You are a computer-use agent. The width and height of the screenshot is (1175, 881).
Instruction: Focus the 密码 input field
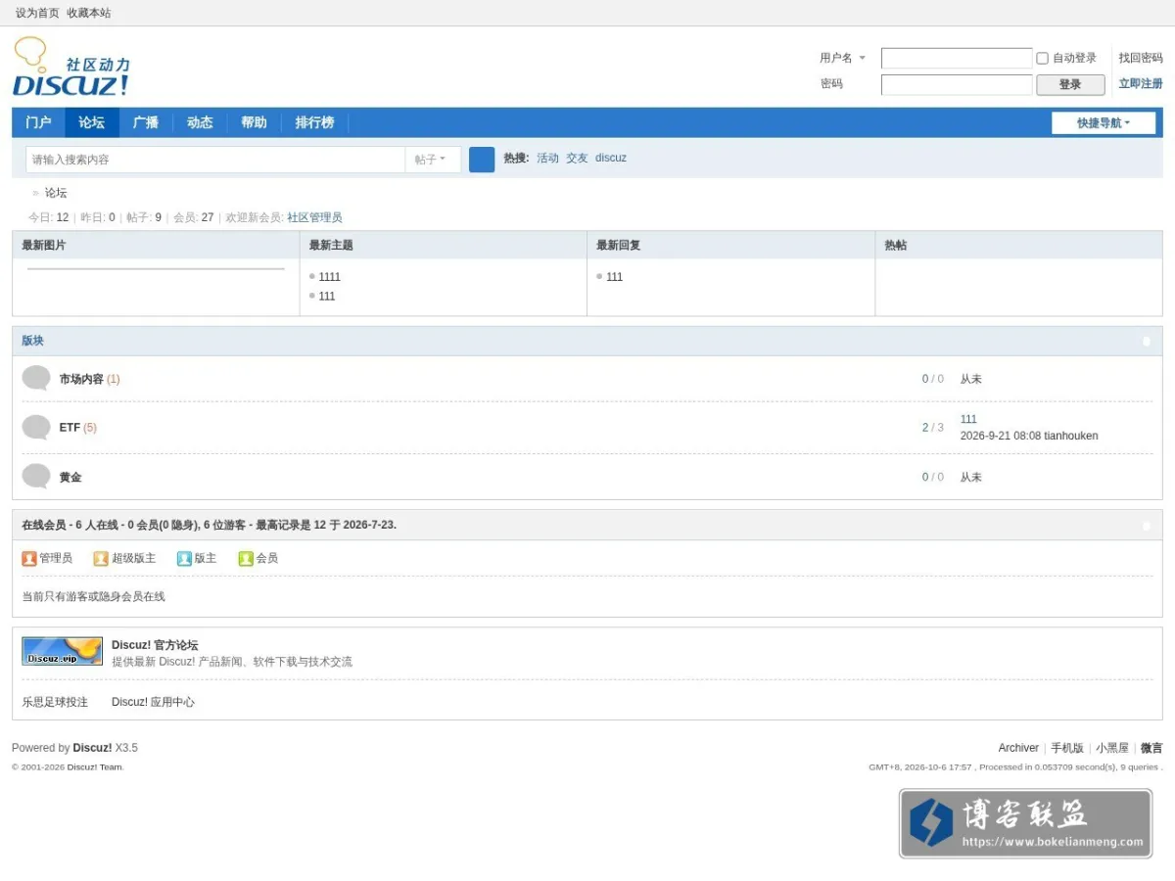[x=957, y=85]
